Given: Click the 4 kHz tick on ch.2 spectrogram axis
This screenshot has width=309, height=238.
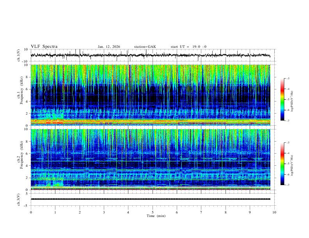Looking at the screenshot, I should [27, 166].
